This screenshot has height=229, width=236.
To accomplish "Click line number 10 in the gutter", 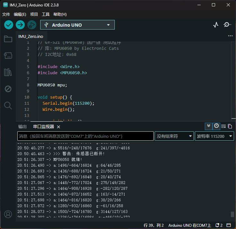I will point(27,97).
